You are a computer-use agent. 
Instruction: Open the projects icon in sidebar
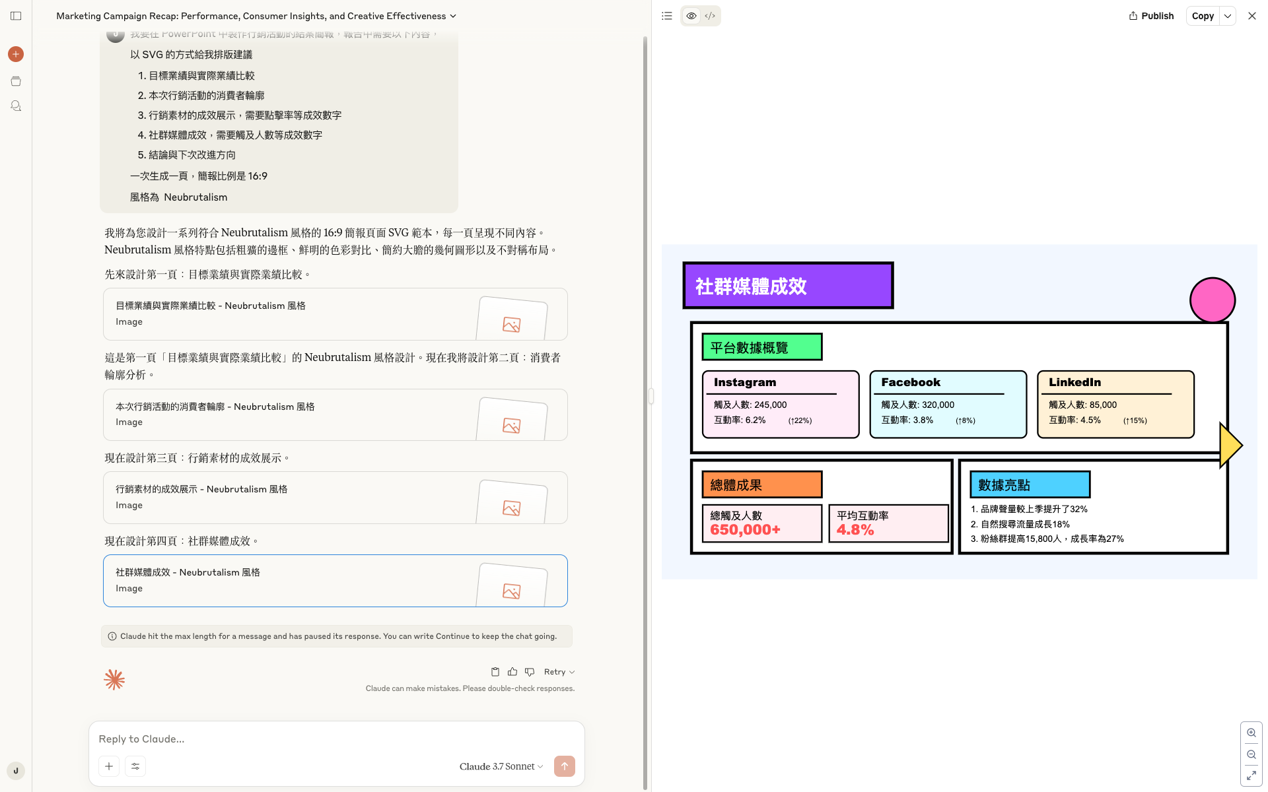(16, 81)
